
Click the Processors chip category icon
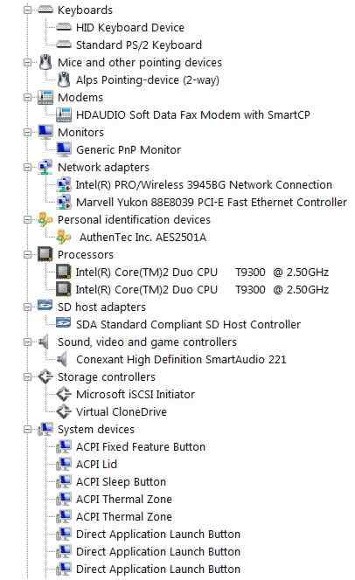click(x=45, y=254)
